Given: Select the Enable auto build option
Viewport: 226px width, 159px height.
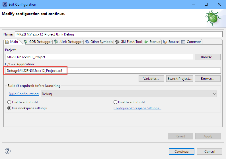Looking at the screenshot, I should (x=9, y=102).
